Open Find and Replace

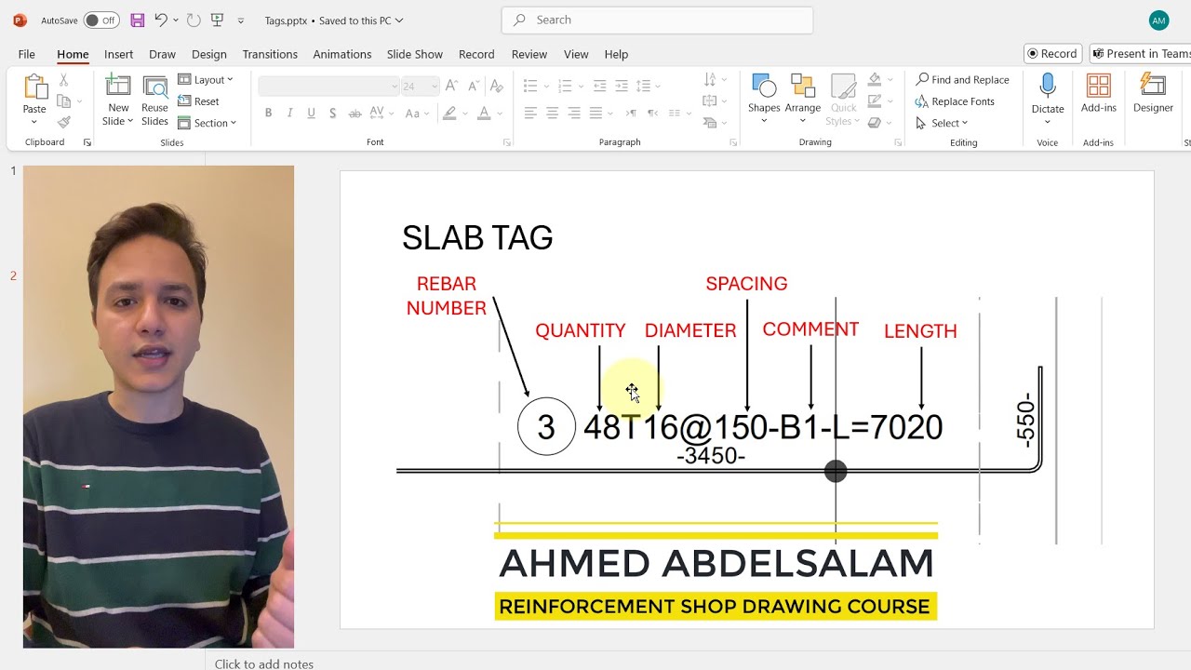[962, 80]
